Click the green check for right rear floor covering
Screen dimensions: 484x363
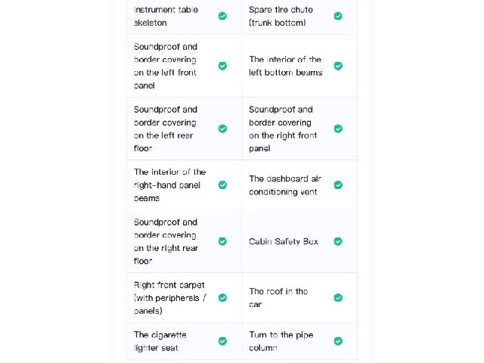pos(222,241)
